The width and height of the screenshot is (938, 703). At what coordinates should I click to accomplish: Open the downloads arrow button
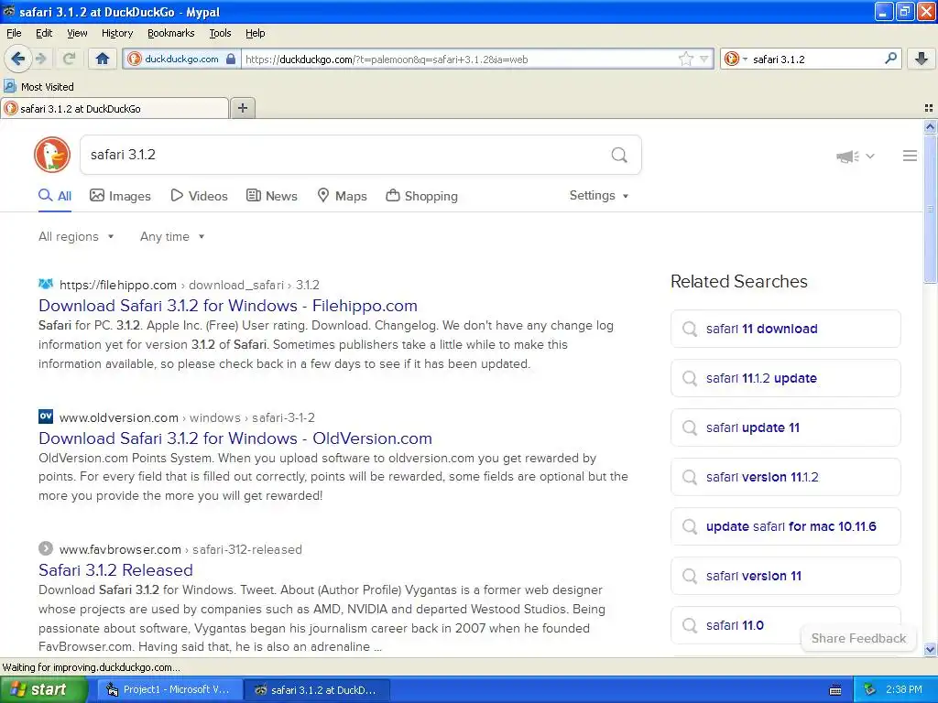coord(922,59)
